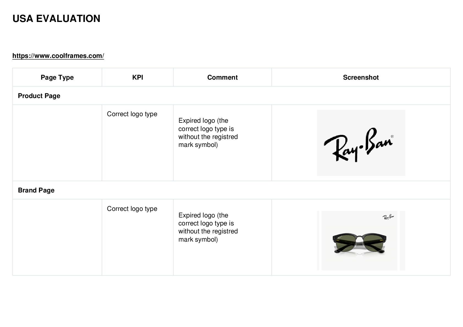
Task: Click Correct logo type in Product Page row
Action: pos(132,114)
